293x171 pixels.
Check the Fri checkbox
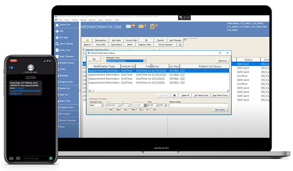(144, 109)
